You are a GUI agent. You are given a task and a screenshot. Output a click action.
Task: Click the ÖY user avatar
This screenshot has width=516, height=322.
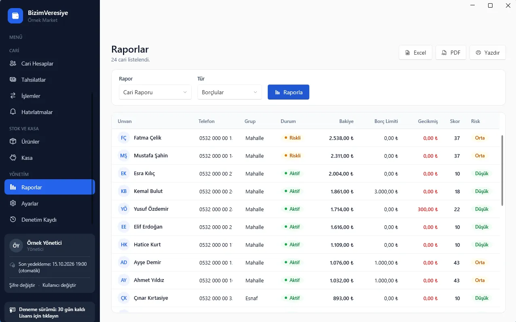[x=16, y=246]
